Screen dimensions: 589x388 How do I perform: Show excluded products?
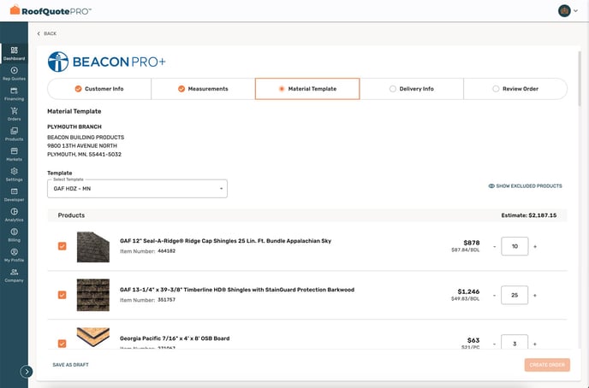(525, 186)
